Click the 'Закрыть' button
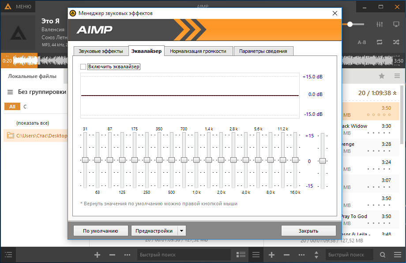This screenshot has width=406, height=263. (308, 231)
